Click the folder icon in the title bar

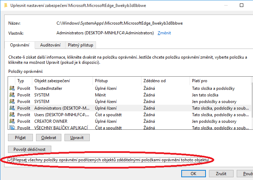pyautogui.click(x=6, y=5)
